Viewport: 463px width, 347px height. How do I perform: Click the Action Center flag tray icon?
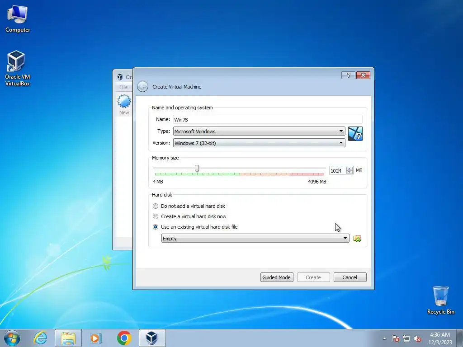click(x=395, y=338)
